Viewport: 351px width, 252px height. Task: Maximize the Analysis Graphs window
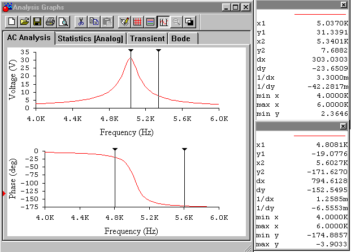[236, 7]
